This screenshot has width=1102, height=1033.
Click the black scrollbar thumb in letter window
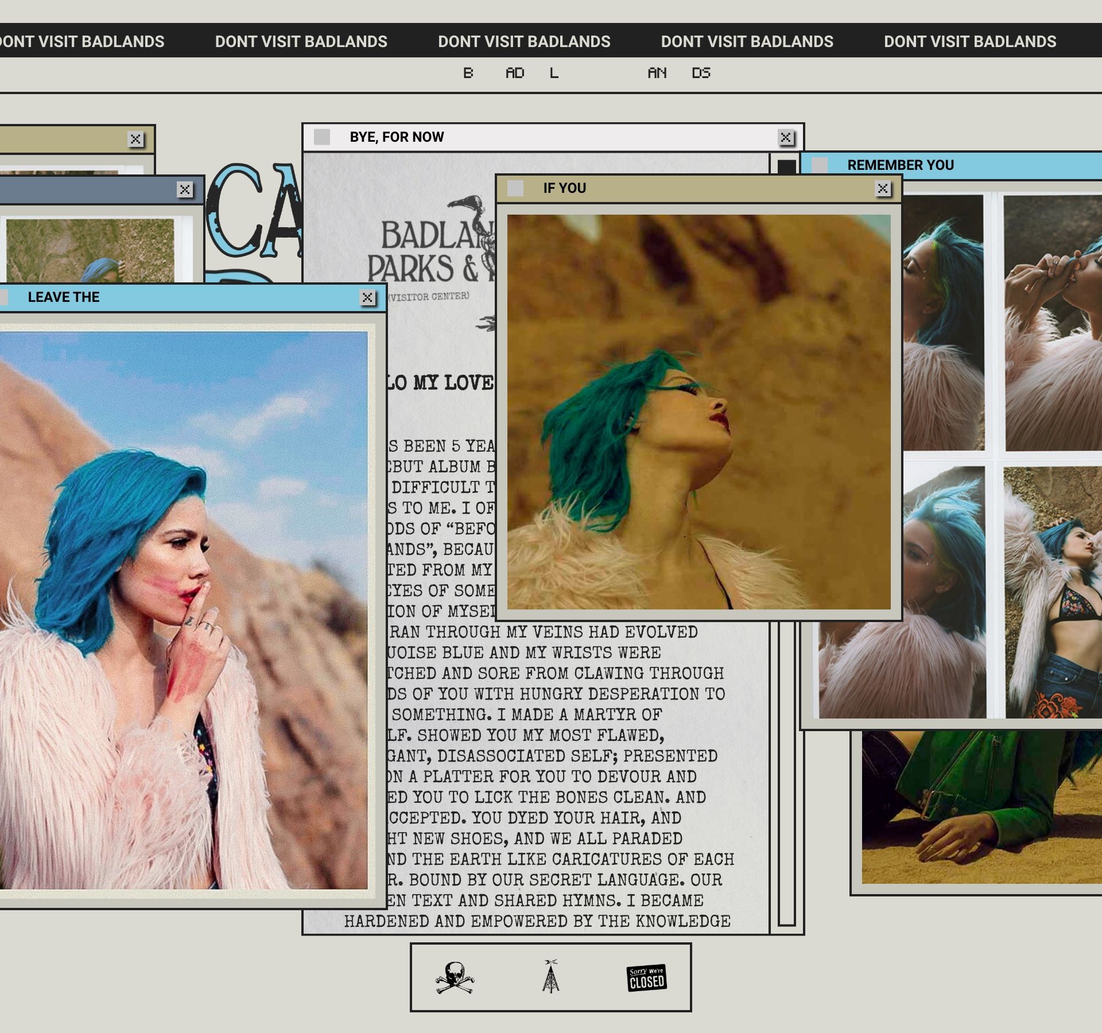[787, 166]
